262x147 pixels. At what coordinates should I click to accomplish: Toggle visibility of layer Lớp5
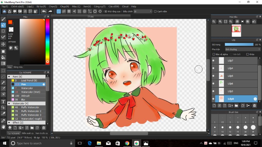point(213,76)
